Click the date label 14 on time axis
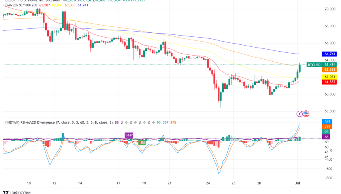The height and width of the screenshot is (194, 341). pos(80,183)
